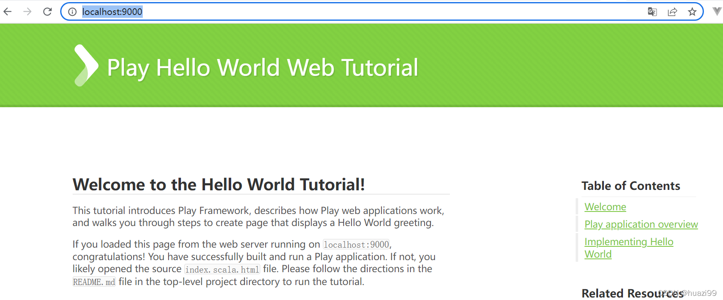Click the browser forward arrow
The width and height of the screenshot is (723, 300).
(27, 12)
